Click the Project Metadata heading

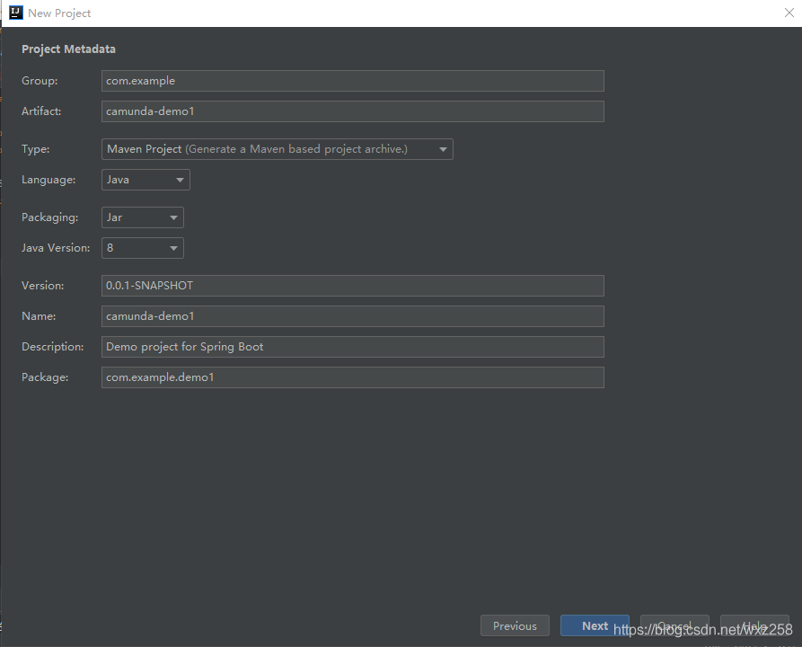click(68, 49)
